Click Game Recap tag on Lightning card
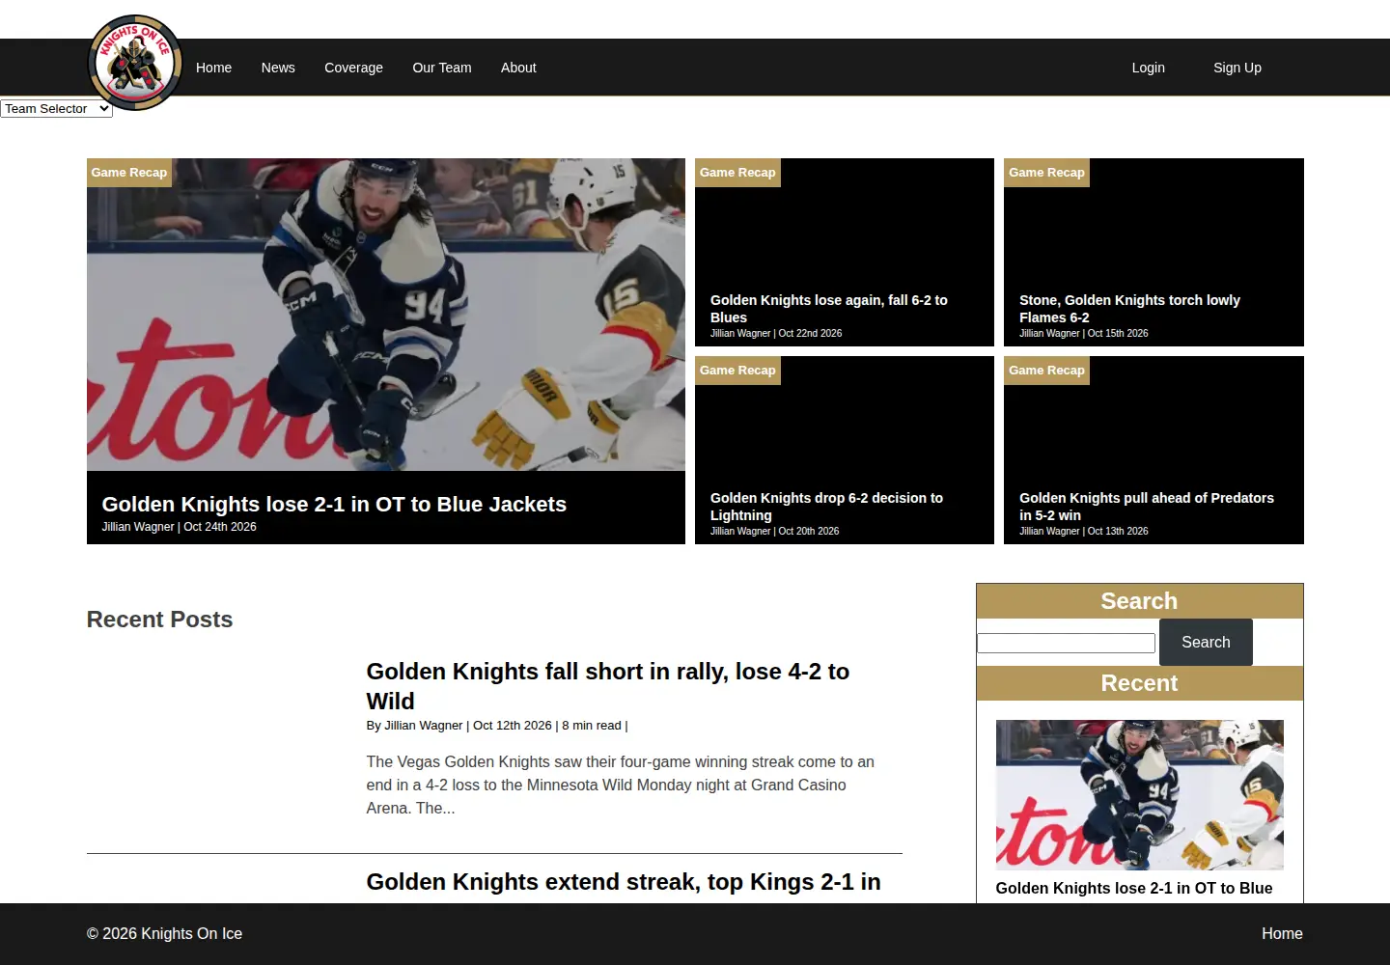The height and width of the screenshot is (965, 1390). point(737,371)
